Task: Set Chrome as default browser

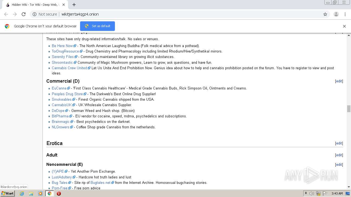Action: pyautogui.click(x=97, y=26)
